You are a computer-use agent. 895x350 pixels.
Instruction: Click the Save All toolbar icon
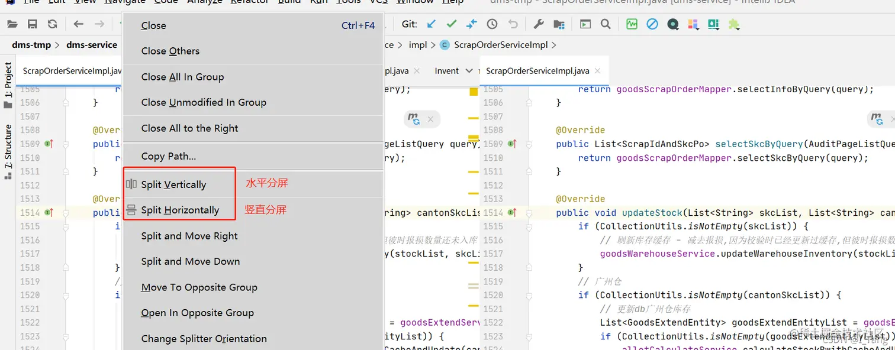pyautogui.click(x=33, y=24)
